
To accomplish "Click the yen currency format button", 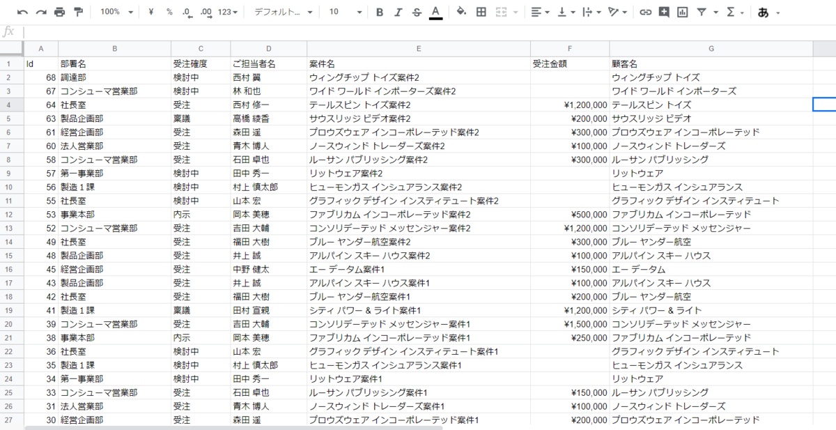I will 151,12.
